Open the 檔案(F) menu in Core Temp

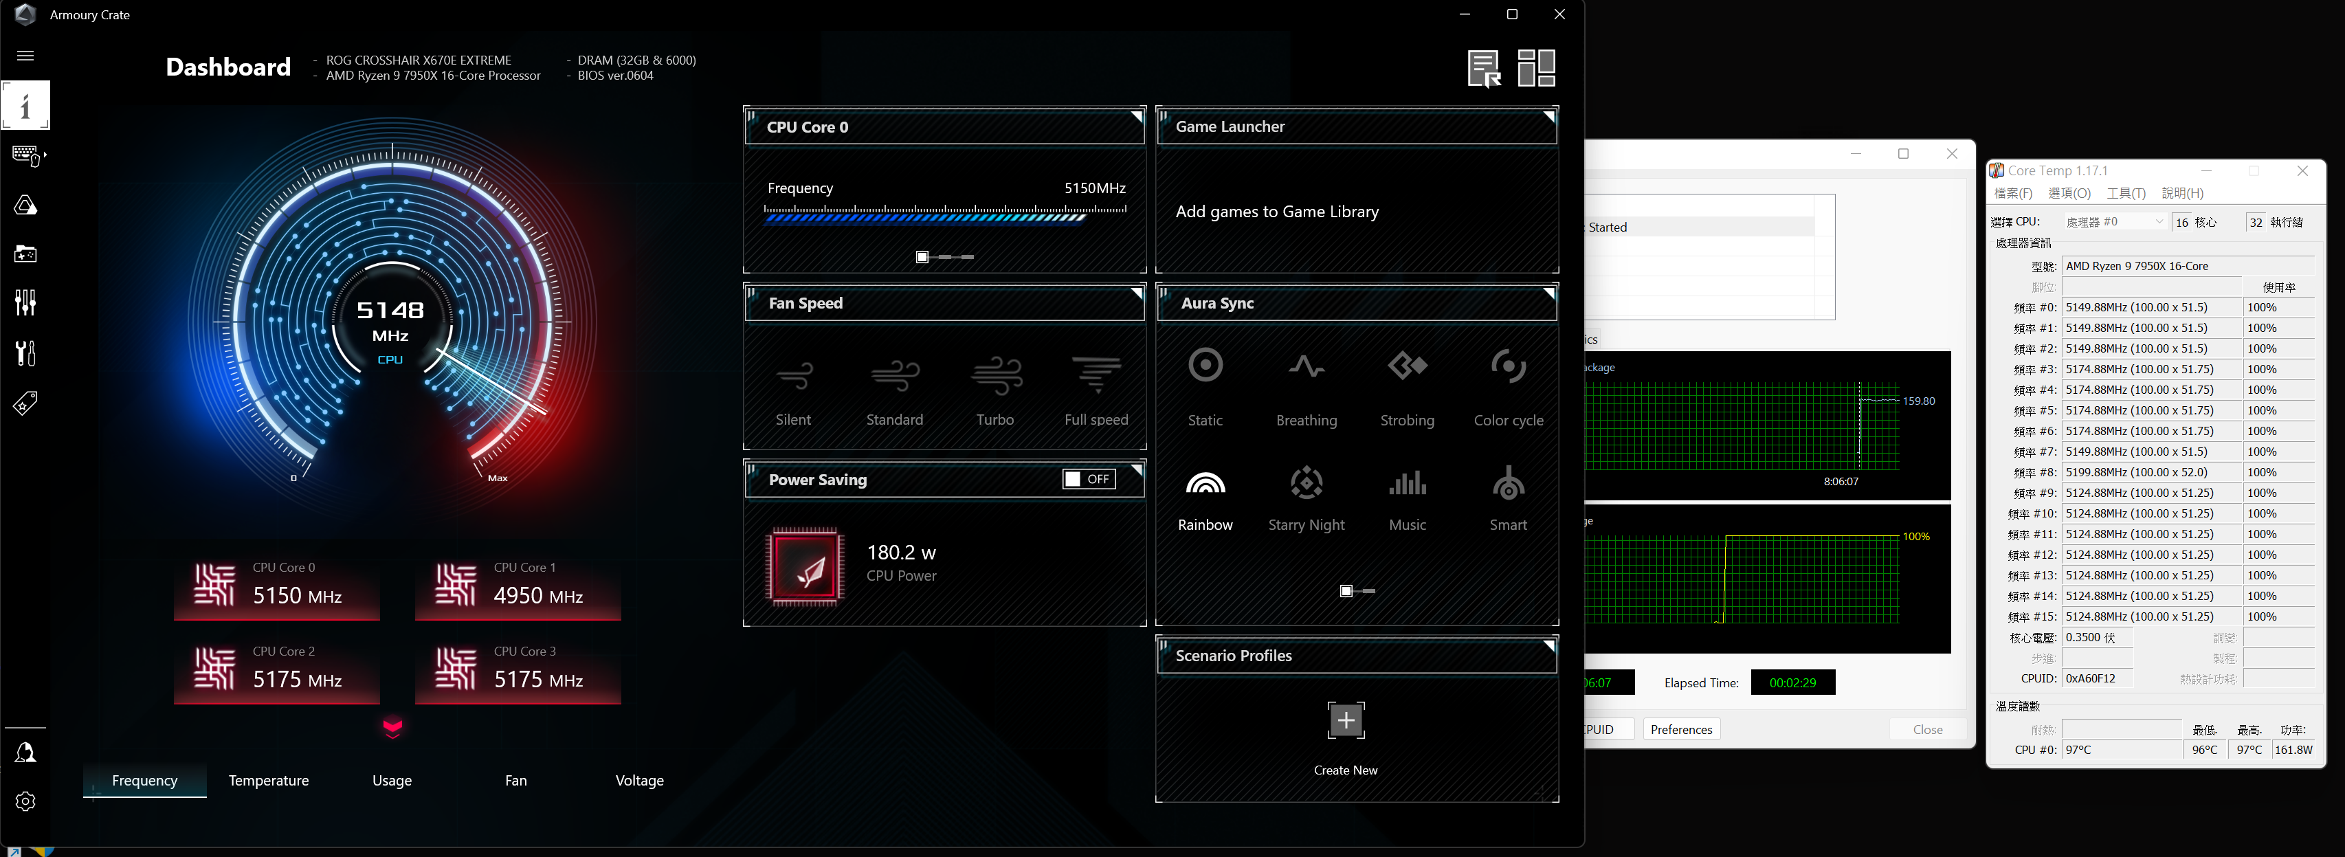[x=2013, y=193]
